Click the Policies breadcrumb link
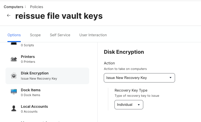 (37, 7)
